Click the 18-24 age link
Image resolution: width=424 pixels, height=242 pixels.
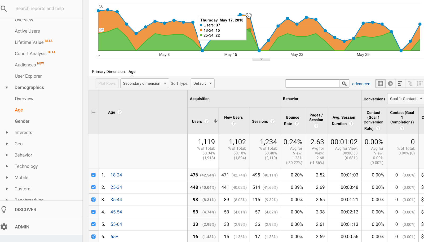point(116,175)
